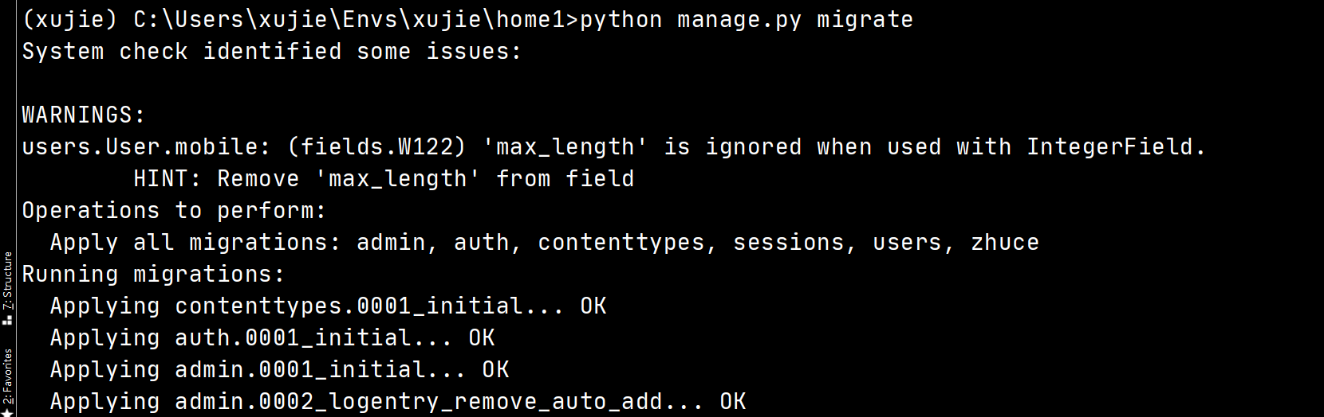
Task: Click the (xujie) virtualenv prompt prefix
Action: 70,20
